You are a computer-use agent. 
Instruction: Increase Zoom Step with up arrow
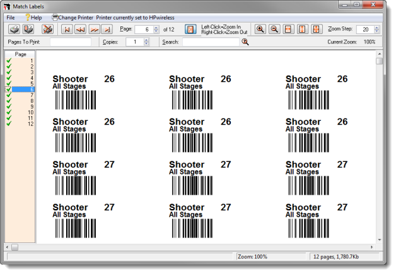376,27
